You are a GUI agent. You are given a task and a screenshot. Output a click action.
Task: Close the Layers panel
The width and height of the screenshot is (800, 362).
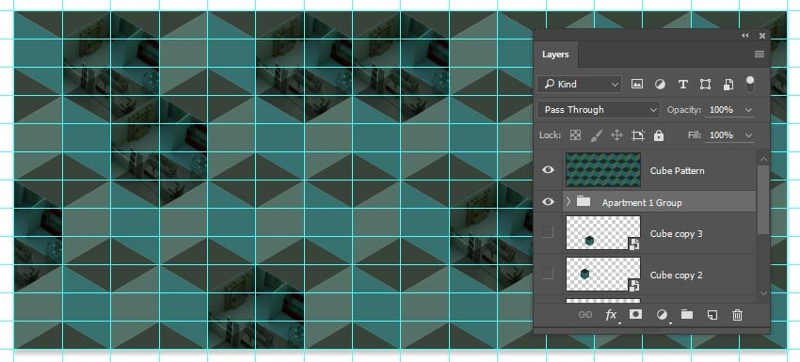(761, 36)
